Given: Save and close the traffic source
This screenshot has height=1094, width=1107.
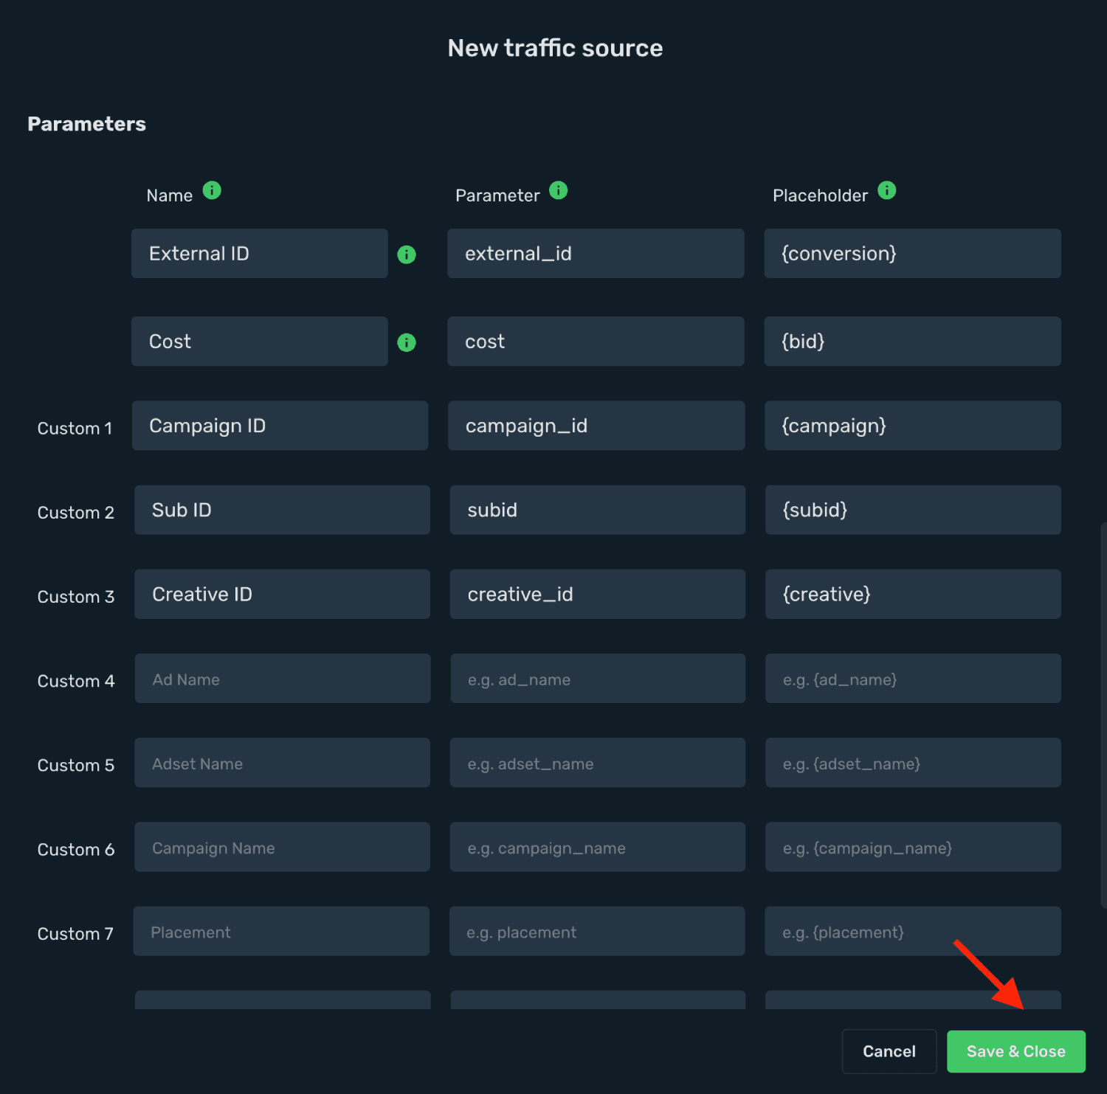Looking at the screenshot, I should [1016, 1051].
